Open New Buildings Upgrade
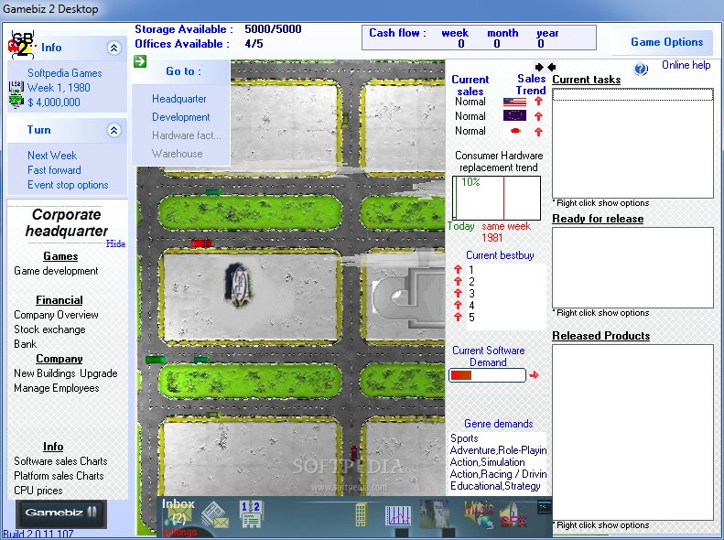Screen dimensions: 724x540 [x=66, y=373]
